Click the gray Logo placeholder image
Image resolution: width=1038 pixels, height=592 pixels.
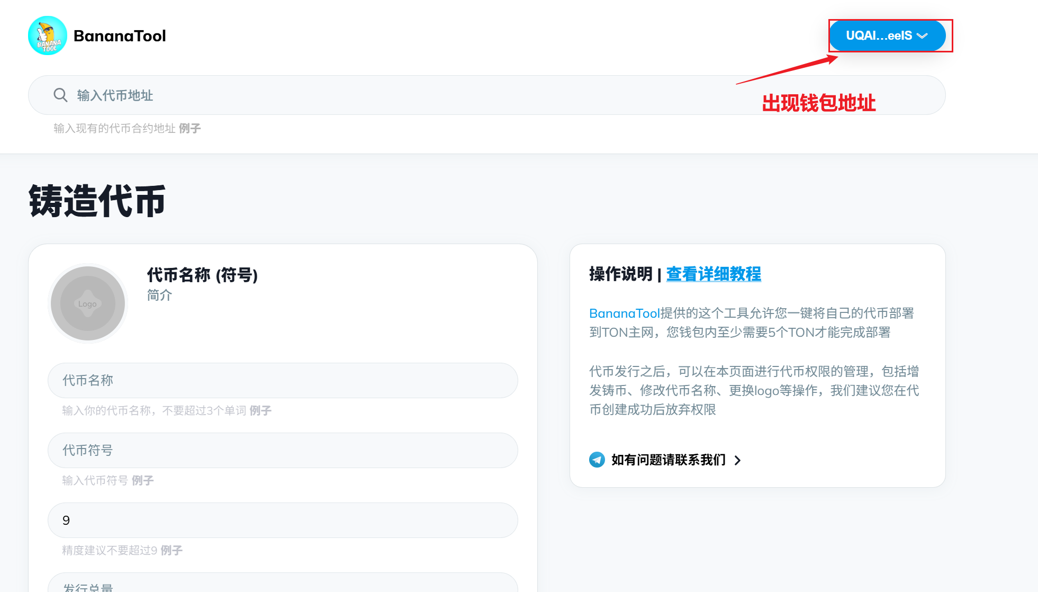click(x=87, y=303)
